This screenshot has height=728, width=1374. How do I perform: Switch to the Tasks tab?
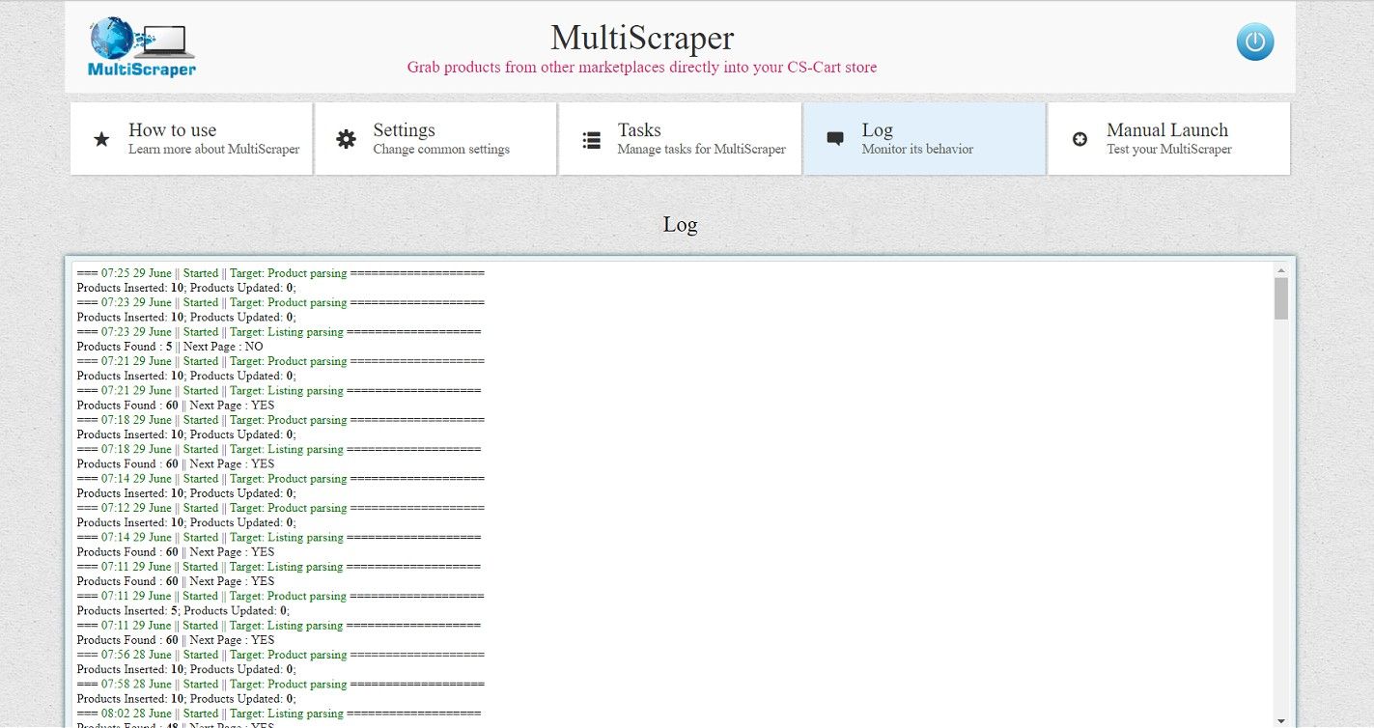680,139
